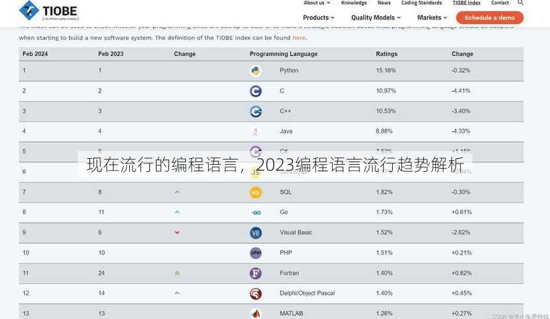Open the Coding Standards page

click(x=421, y=3)
